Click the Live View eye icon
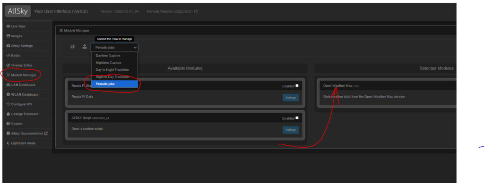 [x=9, y=26]
